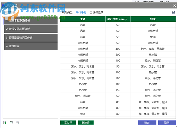
Task: Click 50 in the 污水、废水、雨水管 to 污水、废水、雨水管 row
Action: [118, 66]
